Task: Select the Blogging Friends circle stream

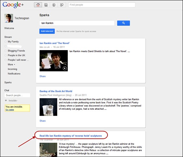Action: coord(16,51)
